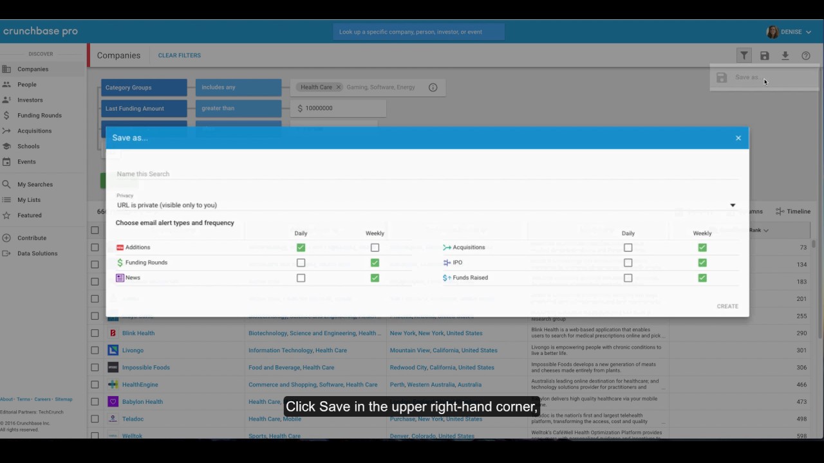Select the Livongo row checkbox

[x=95, y=350]
